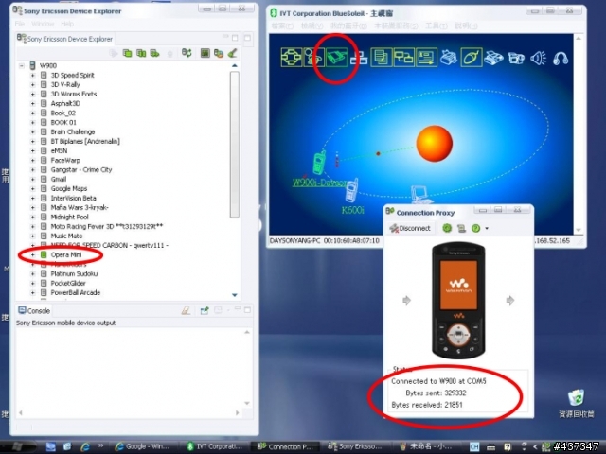Switch to the Connection P... taskbar button
The image size is (606, 454).
[286, 446]
